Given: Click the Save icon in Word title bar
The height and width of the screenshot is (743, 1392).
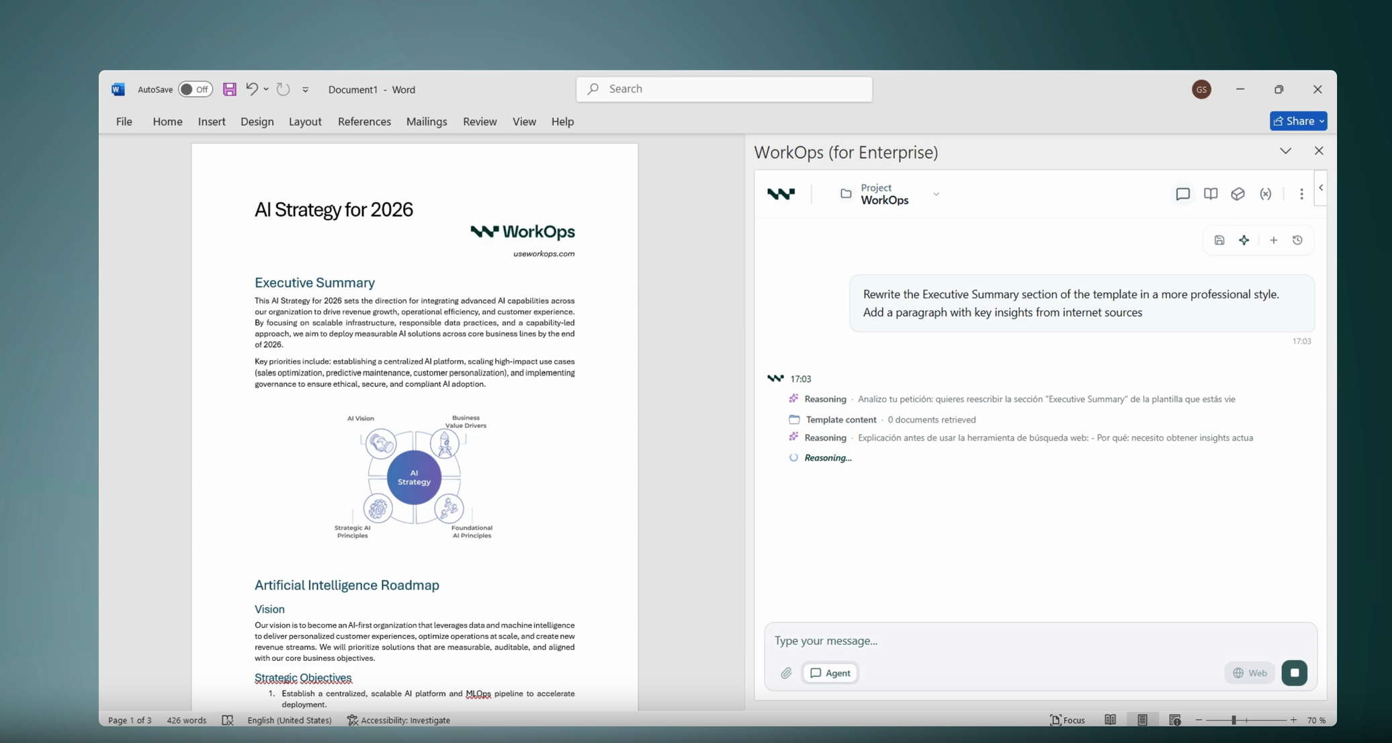Looking at the screenshot, I should 229,89.
